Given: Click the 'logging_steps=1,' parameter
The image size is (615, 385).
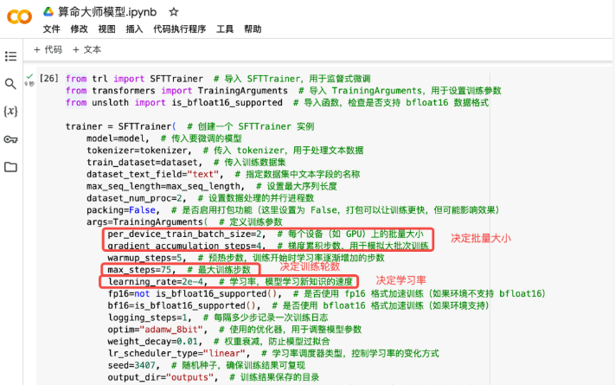Looking at the screenshot, I should click(150, 318).
